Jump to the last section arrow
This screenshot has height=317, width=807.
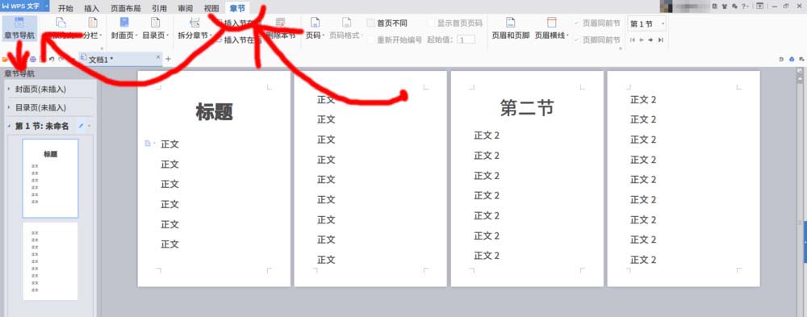point(660,40)
